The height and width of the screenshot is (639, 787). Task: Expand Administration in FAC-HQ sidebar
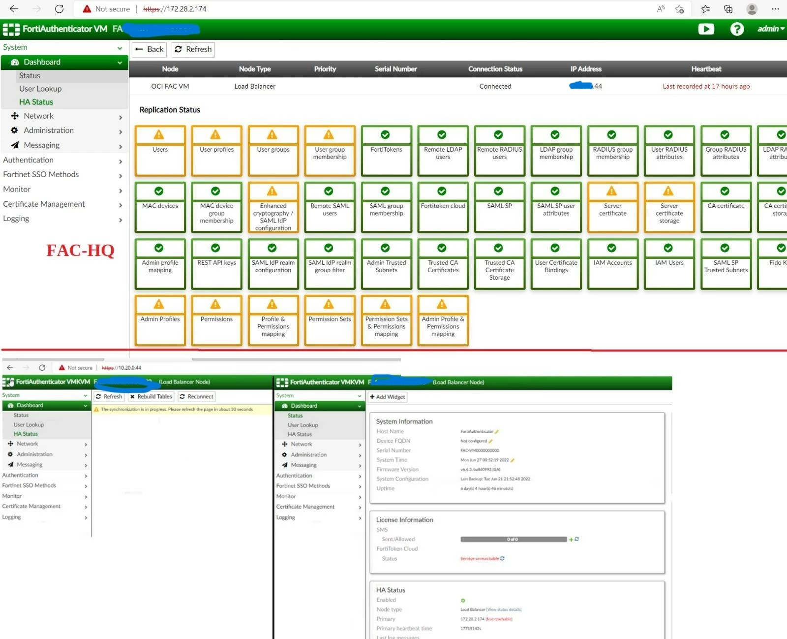click(64, 130)
